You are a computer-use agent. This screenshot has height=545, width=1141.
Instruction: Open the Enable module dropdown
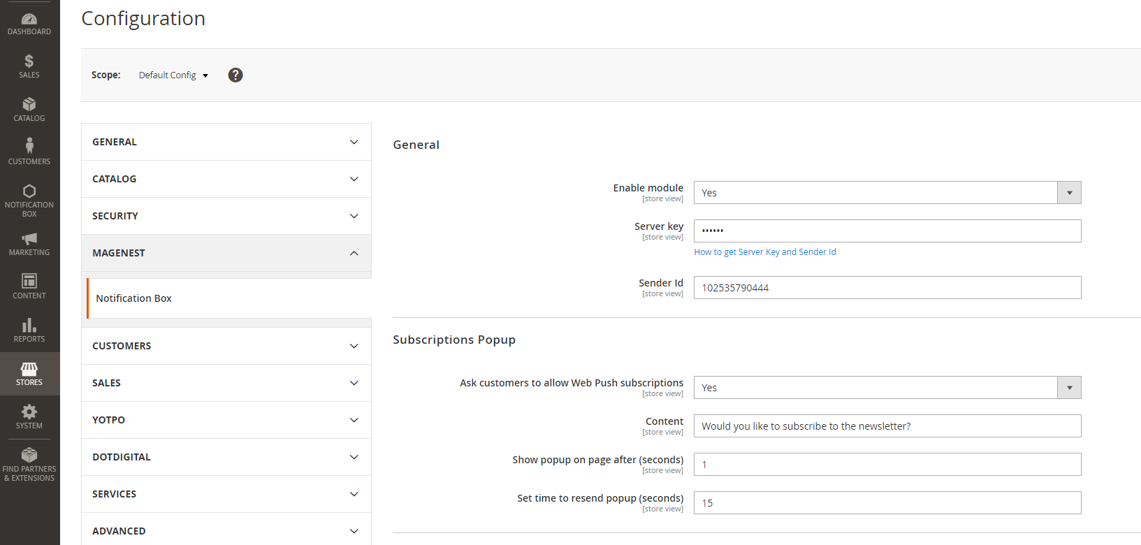[x=887, y=193]
